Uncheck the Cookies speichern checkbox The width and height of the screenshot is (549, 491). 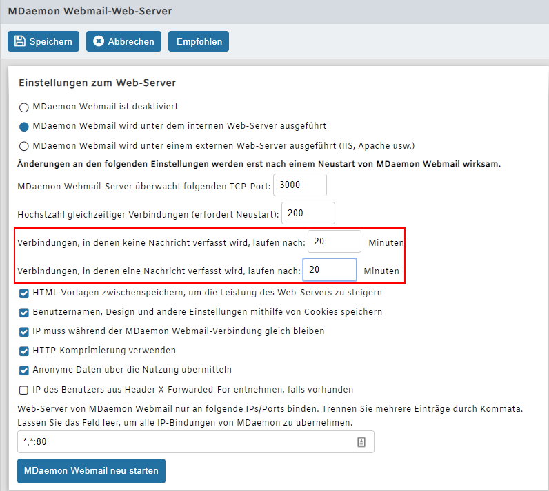click(x=24, y=312)
